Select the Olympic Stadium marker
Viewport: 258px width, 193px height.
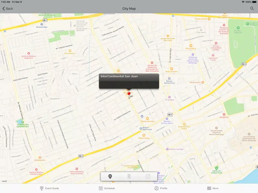pyautogui.click(x=238, y=28)
